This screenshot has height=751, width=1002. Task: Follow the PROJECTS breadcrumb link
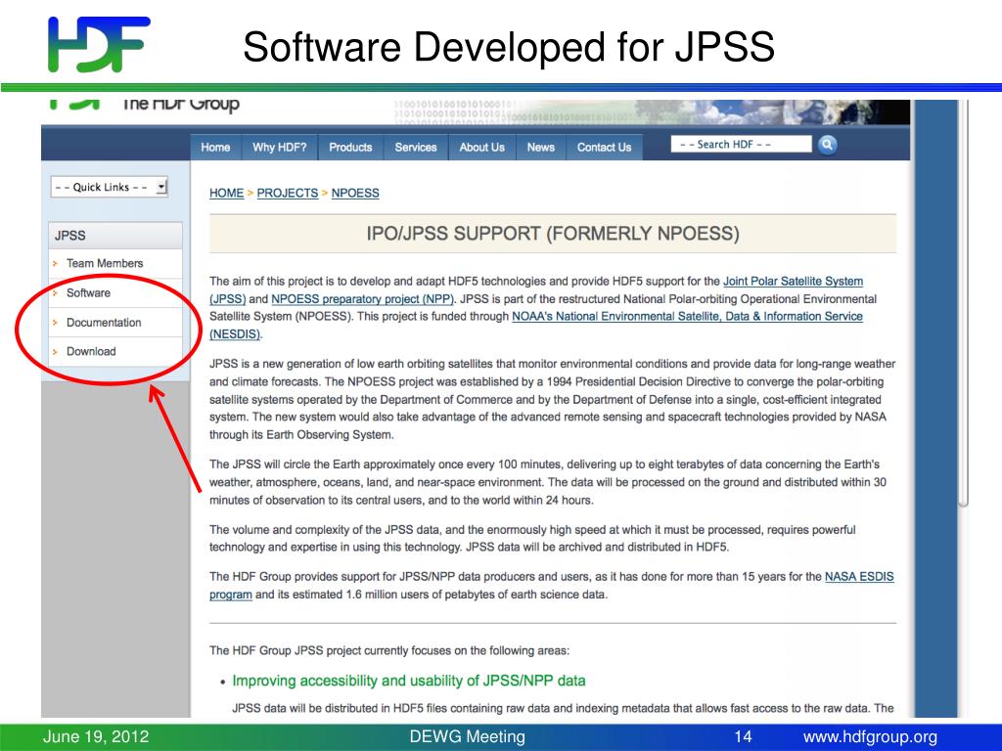click(x=288, y=194)
